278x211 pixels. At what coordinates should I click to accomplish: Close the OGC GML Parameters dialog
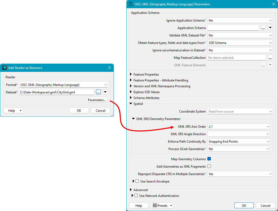coord(273,4)
